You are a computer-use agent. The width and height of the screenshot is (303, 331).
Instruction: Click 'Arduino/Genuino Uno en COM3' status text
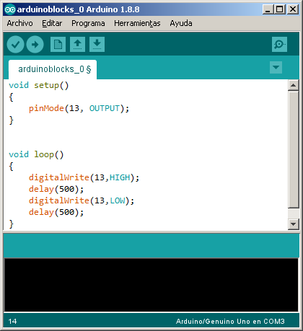tap(230, 322)
